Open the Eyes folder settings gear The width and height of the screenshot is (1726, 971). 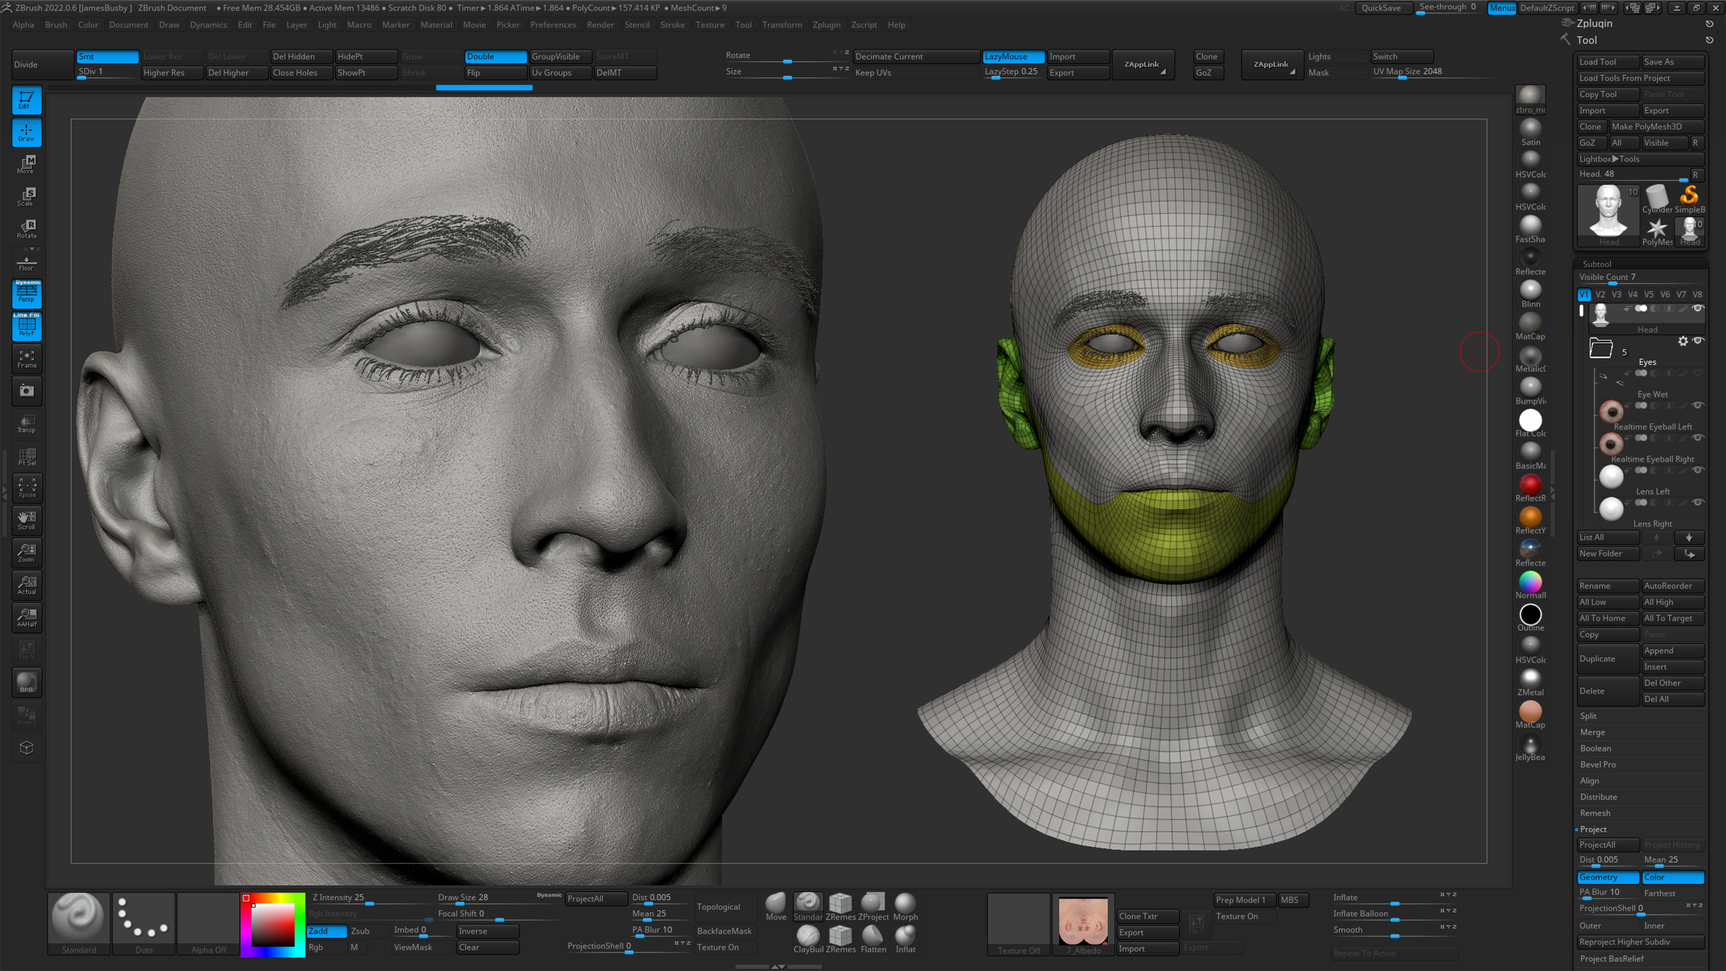pyautogui.click(x=1684, y=341)
